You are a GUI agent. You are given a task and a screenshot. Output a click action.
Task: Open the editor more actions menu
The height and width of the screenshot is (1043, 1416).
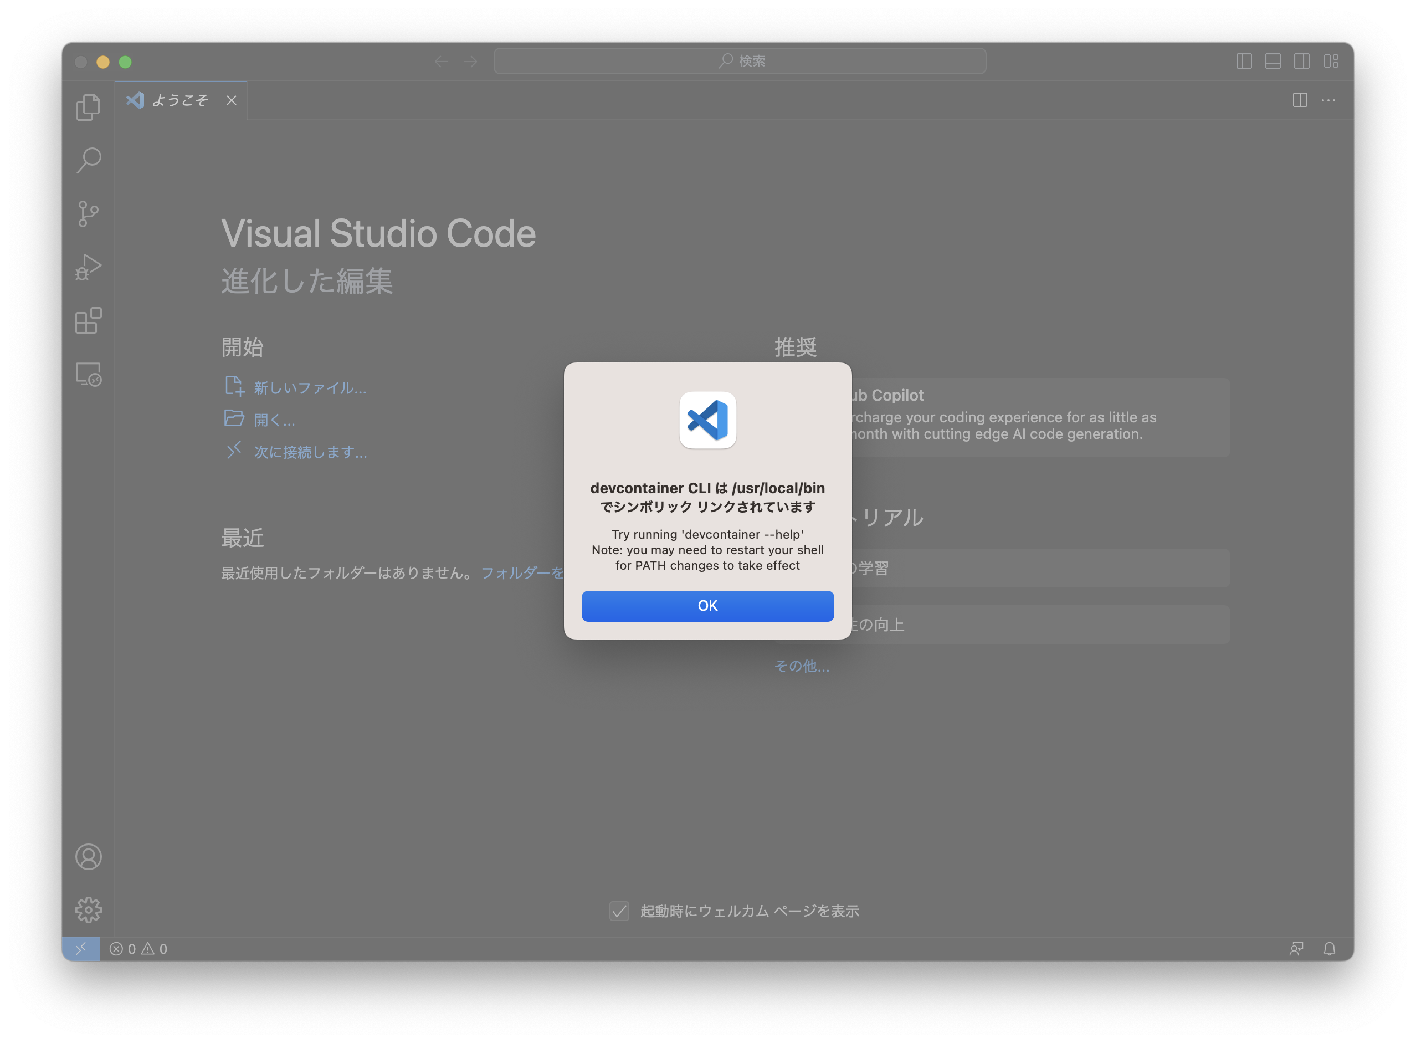click(1330, 100)
